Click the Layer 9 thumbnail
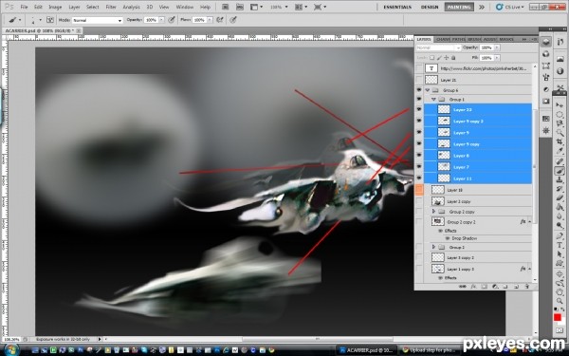Screen dimensions: 569x356 point(444,133)
